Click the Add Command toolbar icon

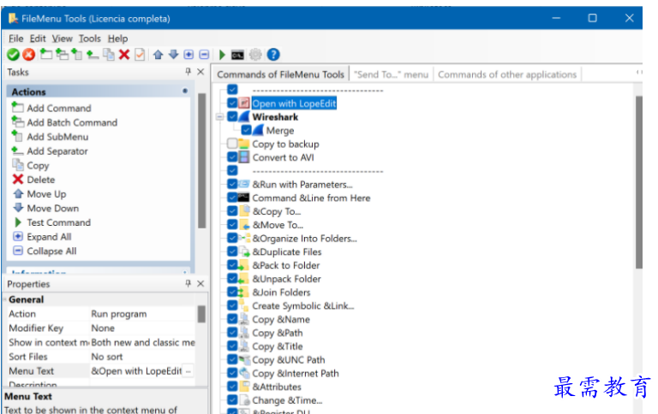[45, 54]
